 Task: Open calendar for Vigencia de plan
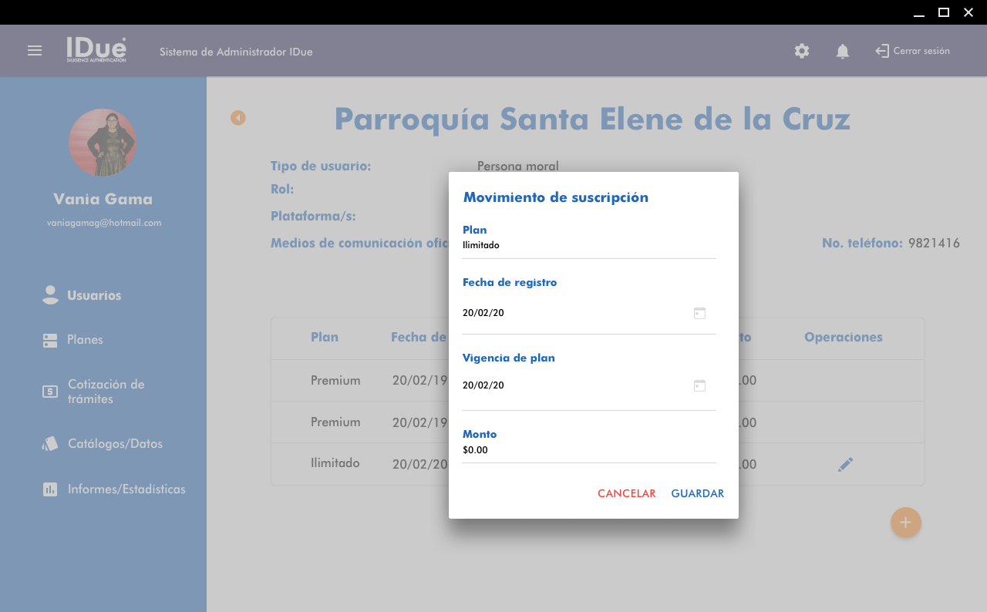[699, 385]
